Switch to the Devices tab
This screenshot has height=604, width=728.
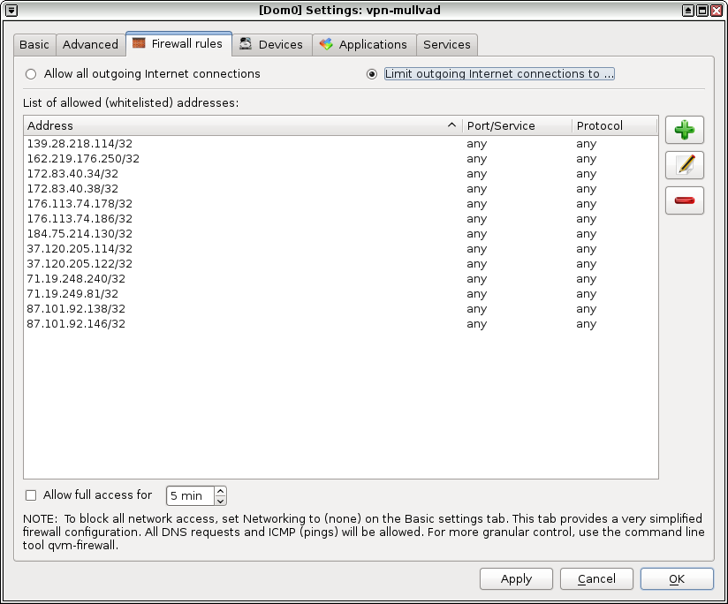(271, 44)
